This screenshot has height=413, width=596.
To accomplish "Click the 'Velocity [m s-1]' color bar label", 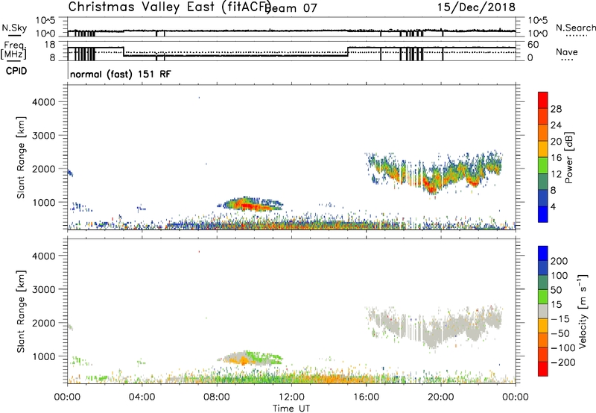I will tap(583, 311).
